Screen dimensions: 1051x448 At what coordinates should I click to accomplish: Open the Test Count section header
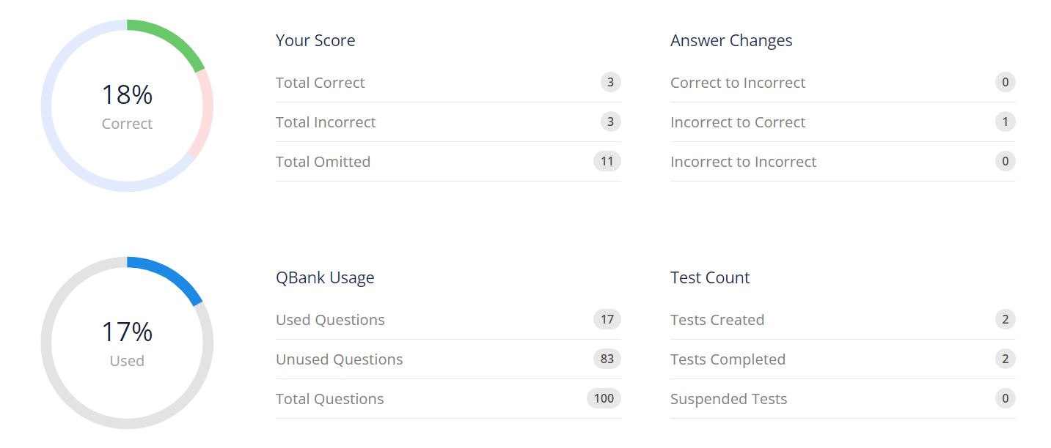(x=709, y=277)
